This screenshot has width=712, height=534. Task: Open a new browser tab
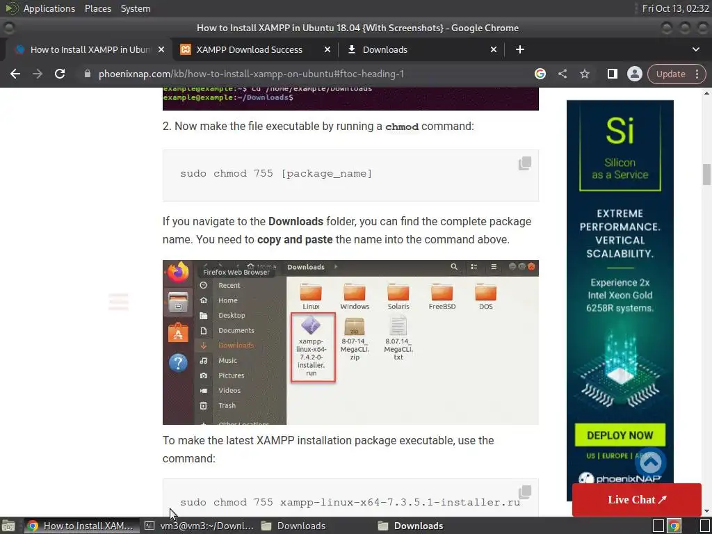pos(520,49)
